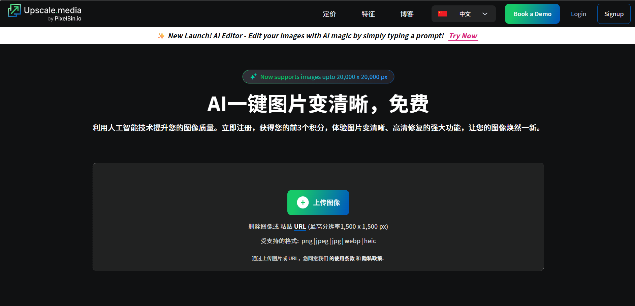Click the China flag icon
635x306 pixels.
442,14
